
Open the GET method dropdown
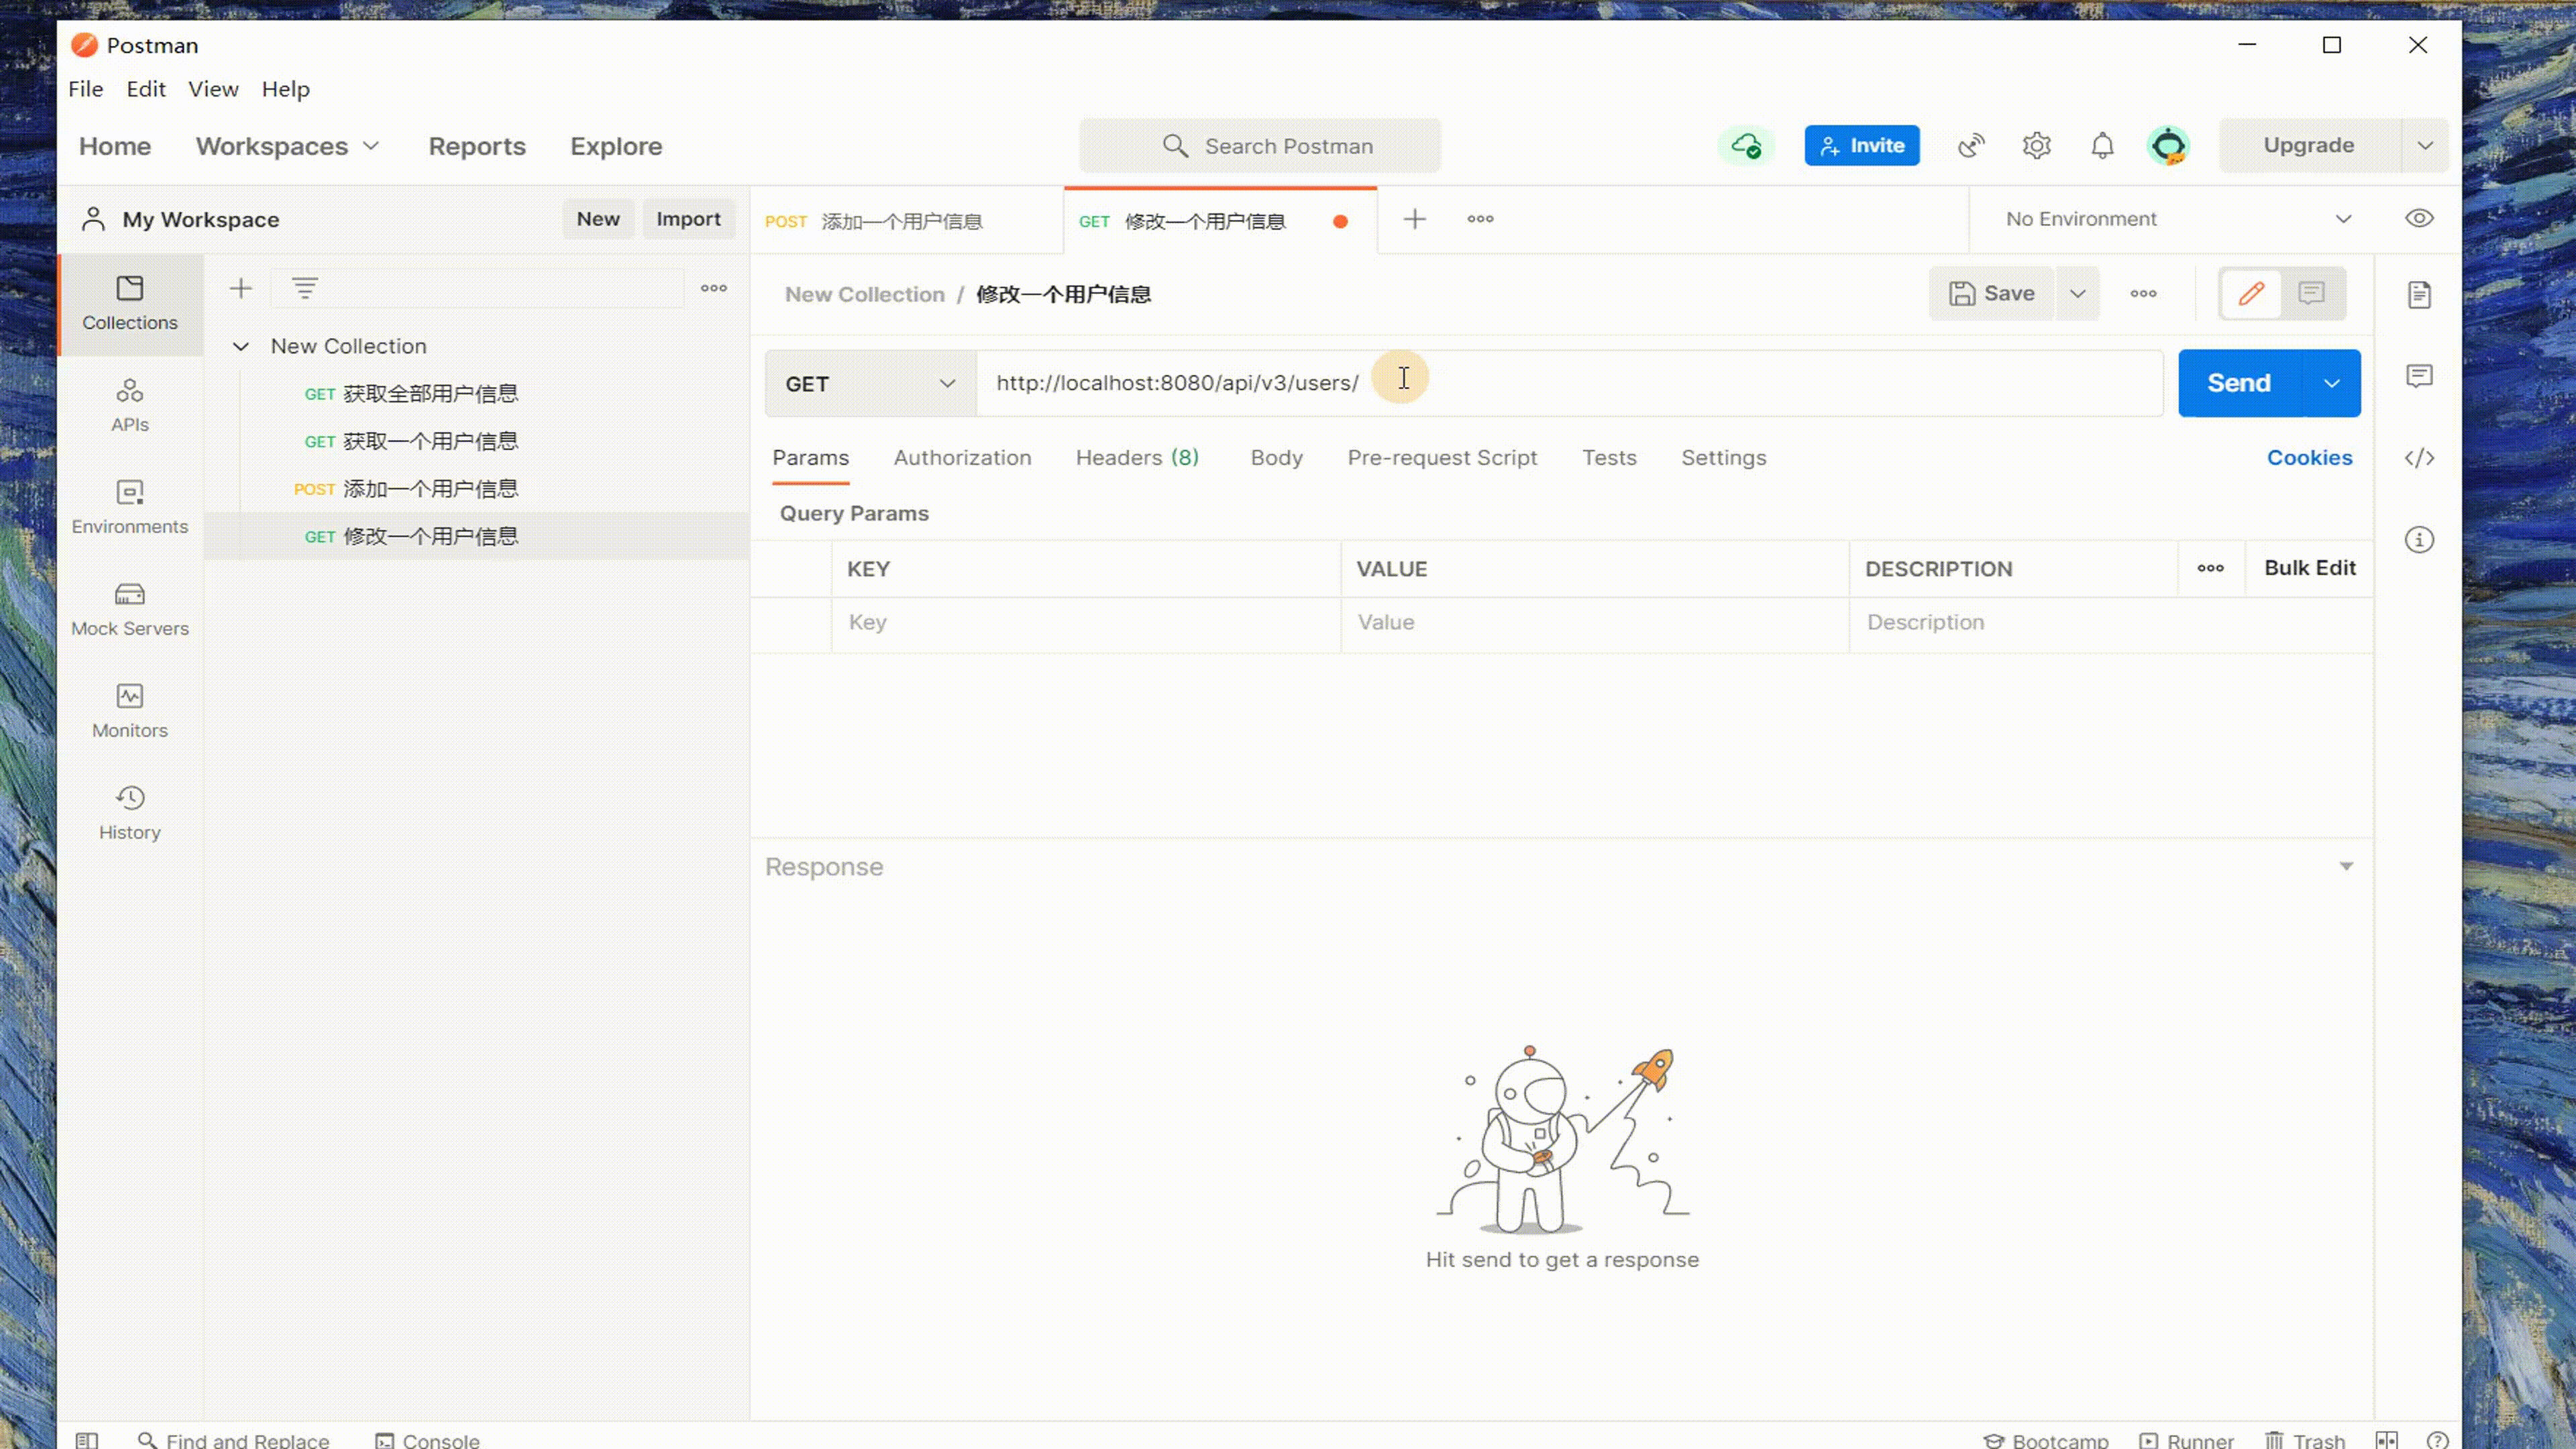[x=870, y=383]
